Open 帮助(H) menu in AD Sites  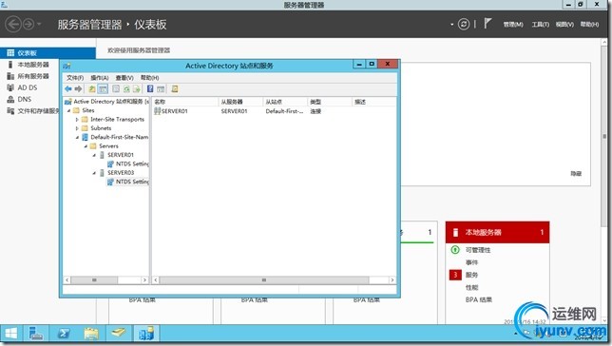click(x=149, y=78)
